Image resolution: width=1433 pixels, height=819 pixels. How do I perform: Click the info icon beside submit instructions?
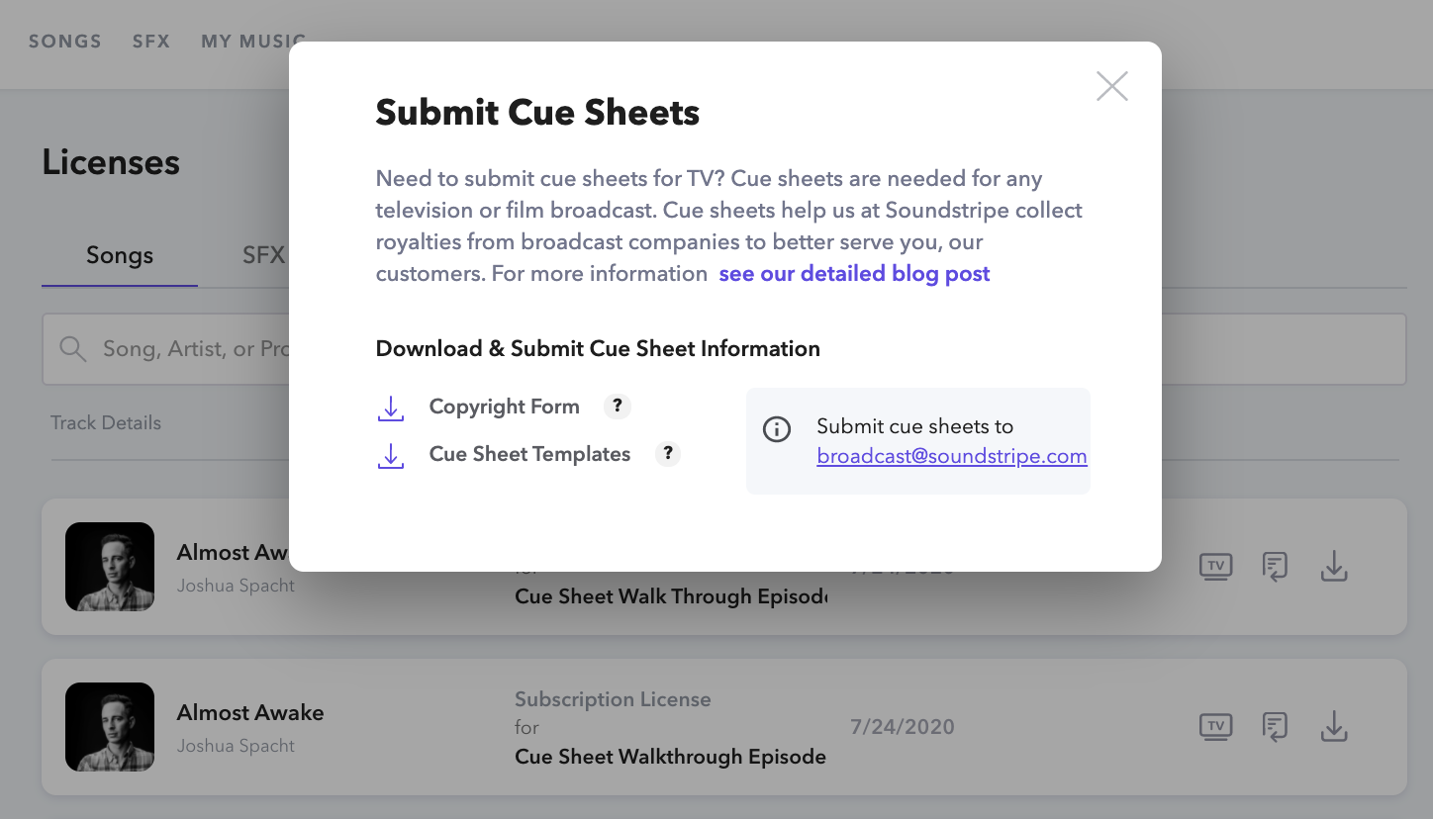click(777, 429)
